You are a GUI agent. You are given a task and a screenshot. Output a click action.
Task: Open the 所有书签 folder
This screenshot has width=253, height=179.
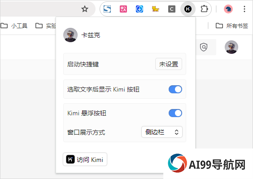(232, 26)
